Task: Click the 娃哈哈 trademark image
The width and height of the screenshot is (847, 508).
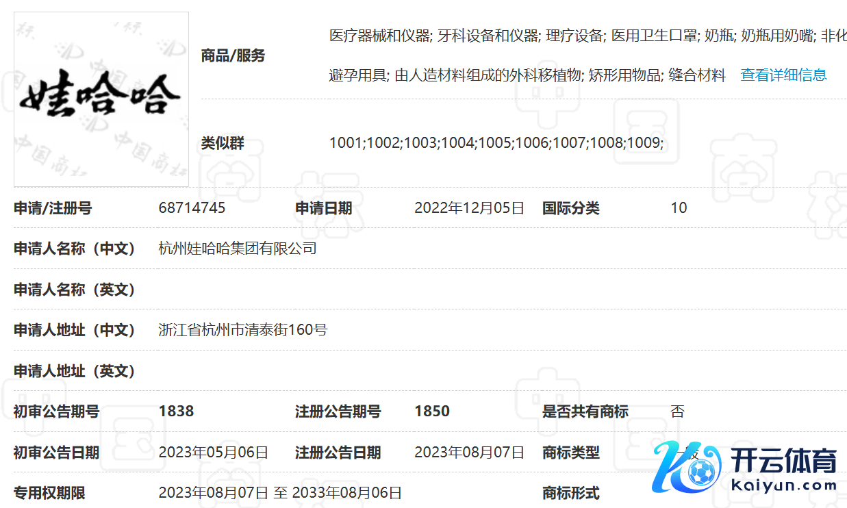Action: pos(101,99)
